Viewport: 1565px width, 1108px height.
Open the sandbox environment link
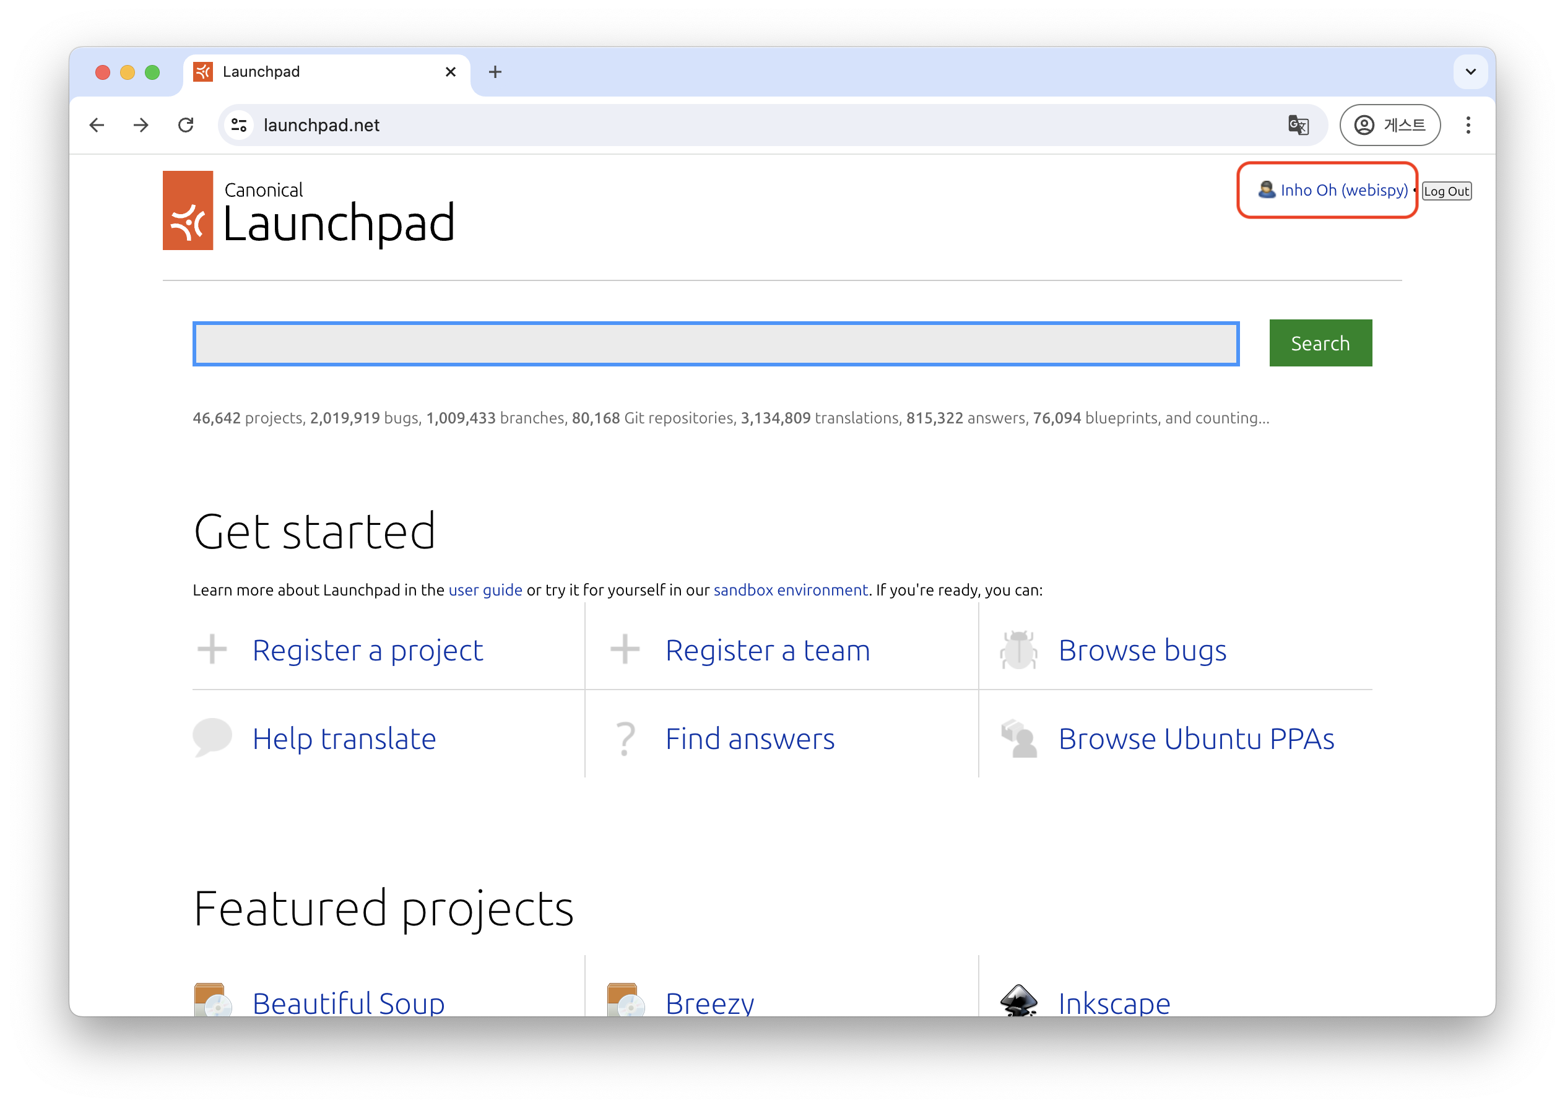click(x=790, y=590)
